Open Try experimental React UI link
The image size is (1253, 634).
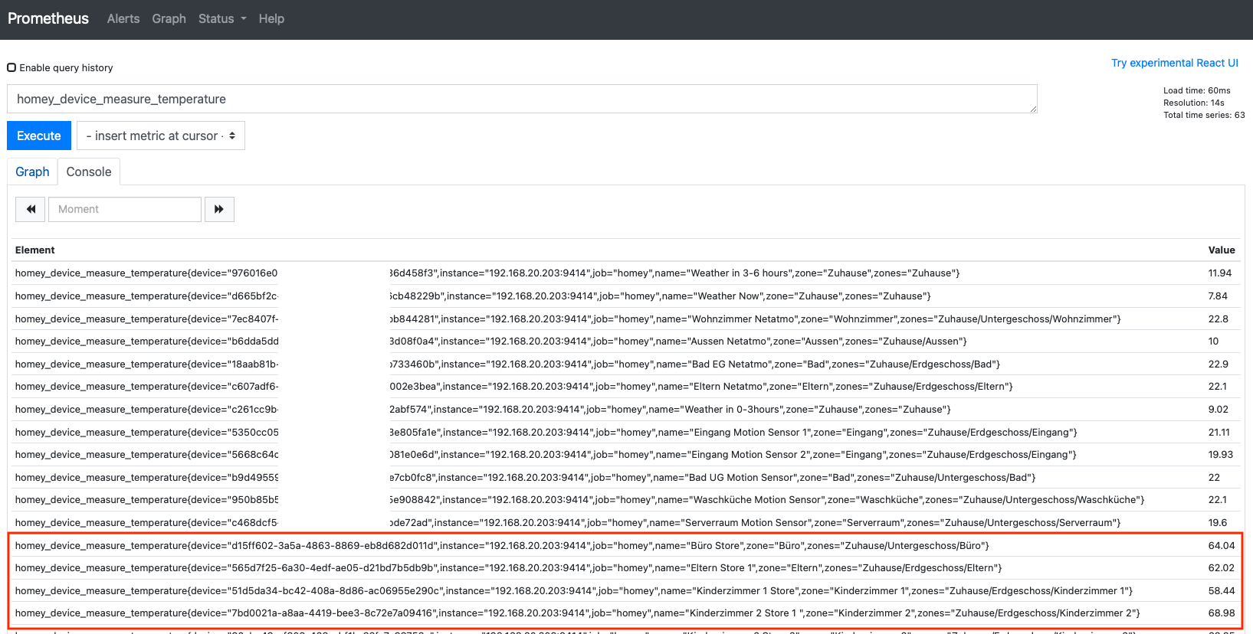click(x=1175, y=63)
